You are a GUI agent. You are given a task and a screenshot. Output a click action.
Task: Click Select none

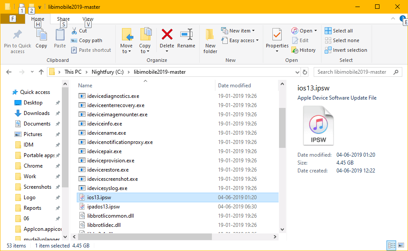pos(342,40)
